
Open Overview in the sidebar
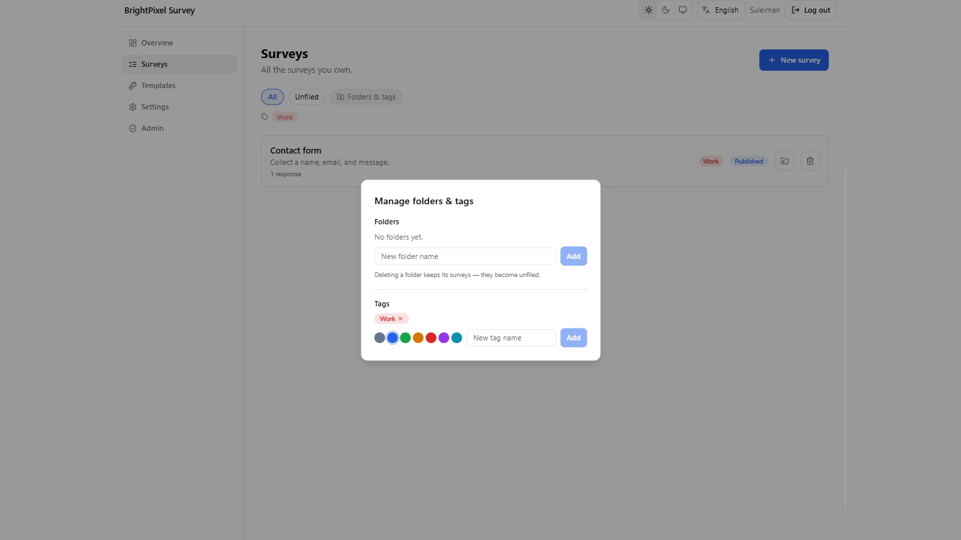(x=179, y=43)
